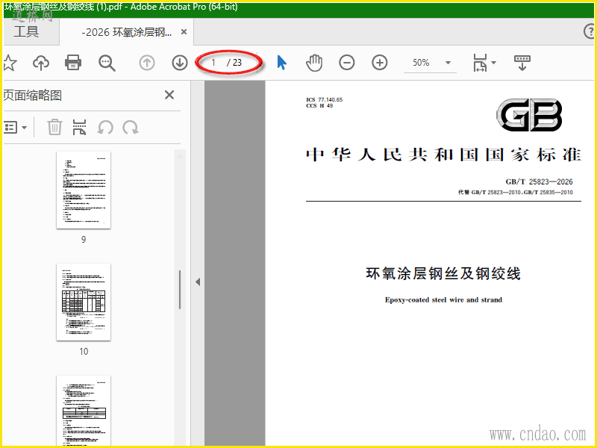Click the title 环氧涂层钢丝及钢绞线

[443, 273]
